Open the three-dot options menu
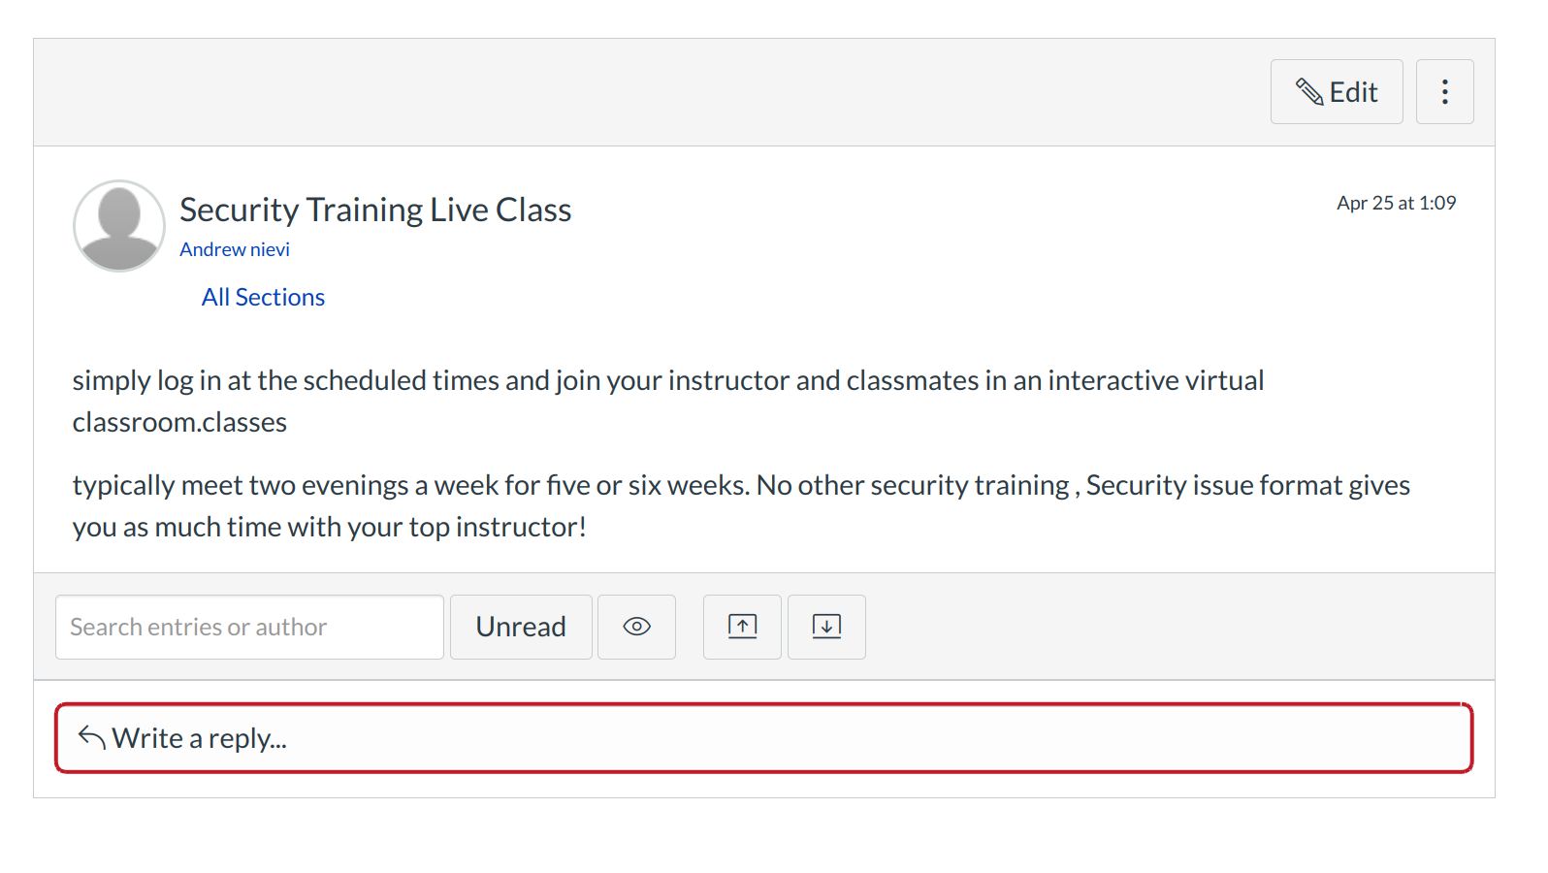Viewport: 1548px width, 873px height. (x=1444, y=92)
